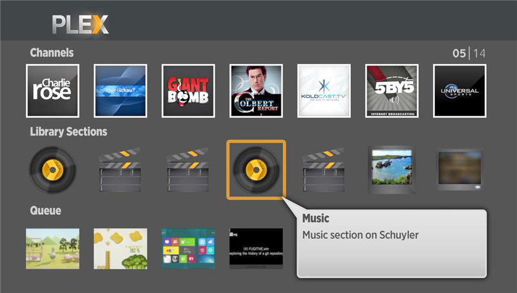The height and width of the screenshot is (293, 517).
Task: Select The Colbert Report channel
Action: [x=256, y=91]
